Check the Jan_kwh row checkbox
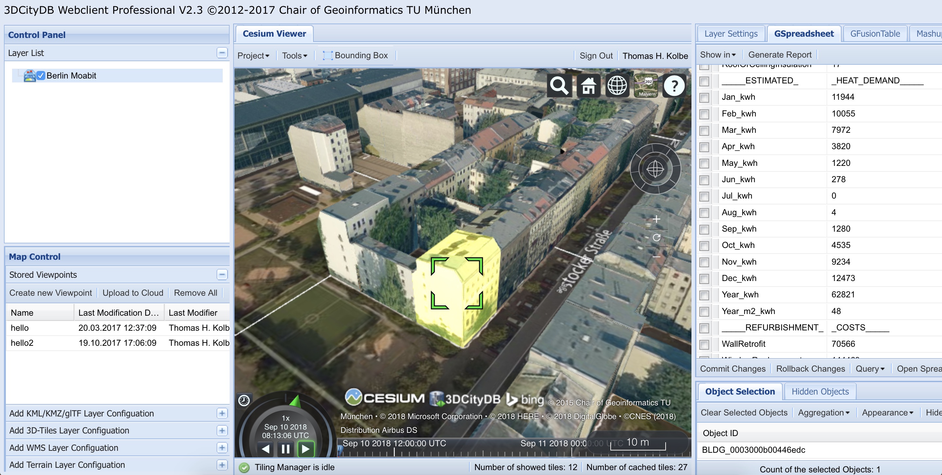 coord(704,97)
